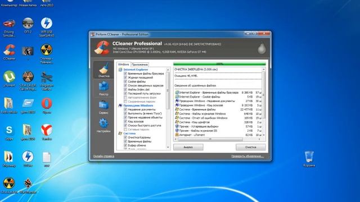Screen dimensions: 360x202
Task: Select Проводник Windows group header
Action: 138,105
